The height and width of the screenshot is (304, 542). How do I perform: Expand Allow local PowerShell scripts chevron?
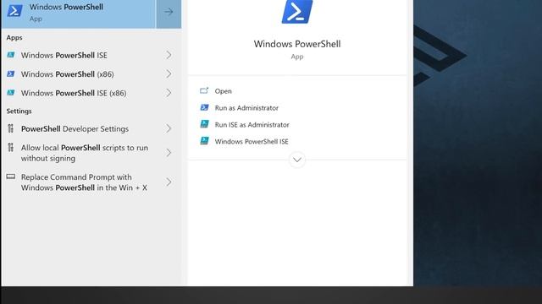coord(169,153)
